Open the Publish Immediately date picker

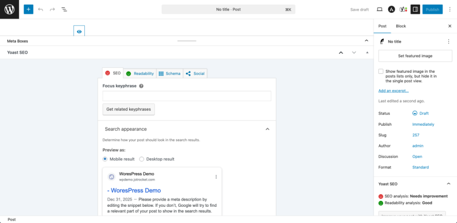click(423, 124)
